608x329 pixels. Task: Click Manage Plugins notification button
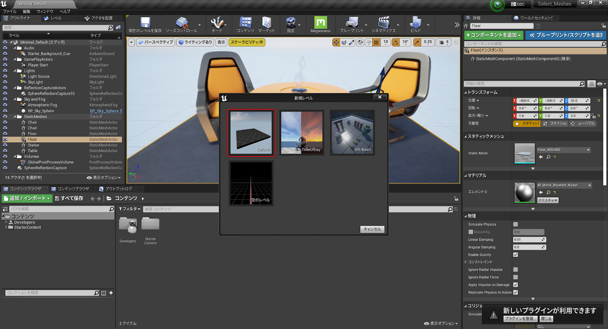[521, 319]
